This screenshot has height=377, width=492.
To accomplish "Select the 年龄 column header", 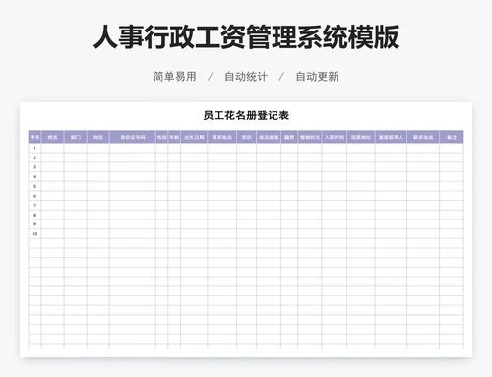I will point(174,137).
